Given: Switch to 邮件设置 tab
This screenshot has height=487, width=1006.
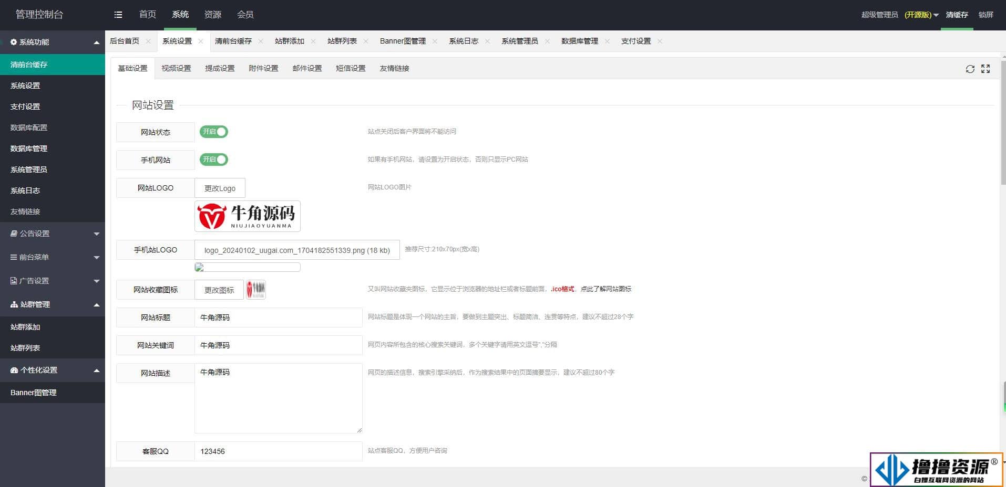Looking at the screenshot, I should coord(307,69).
